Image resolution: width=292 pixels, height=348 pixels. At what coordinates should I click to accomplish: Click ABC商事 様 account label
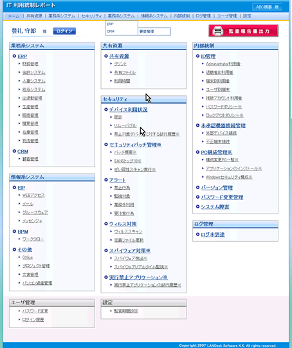pyautogui.click(x=267, y=7)
